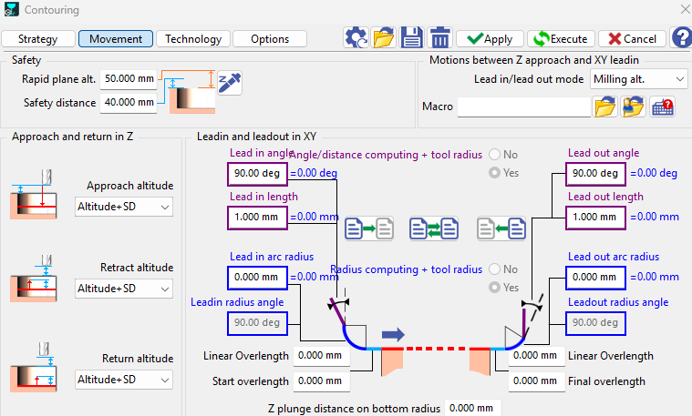Image resolution: width=692 pixels, height=416 pixels.
Task: Click the floppy disk save icon
Action: click(x=412, y=38)
